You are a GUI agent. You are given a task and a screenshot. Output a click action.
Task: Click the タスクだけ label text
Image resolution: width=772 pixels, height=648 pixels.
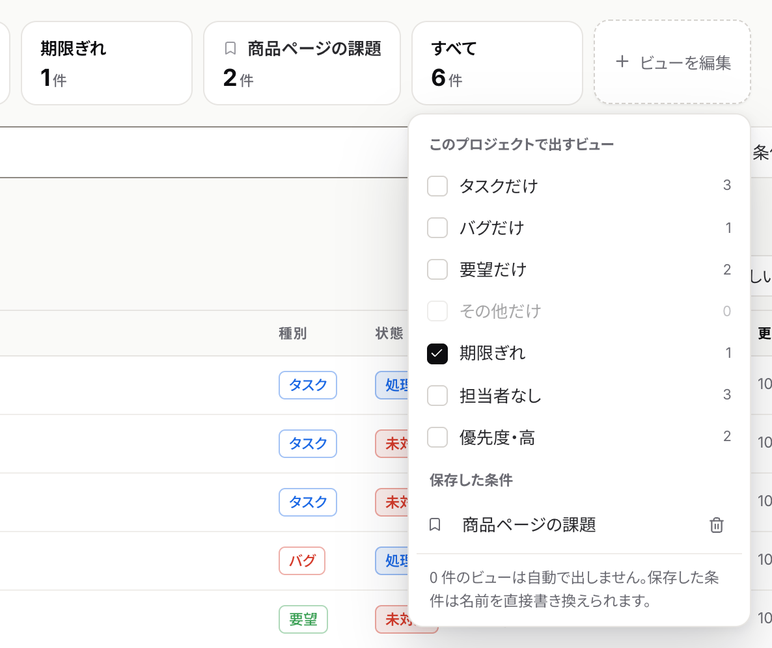499,186
